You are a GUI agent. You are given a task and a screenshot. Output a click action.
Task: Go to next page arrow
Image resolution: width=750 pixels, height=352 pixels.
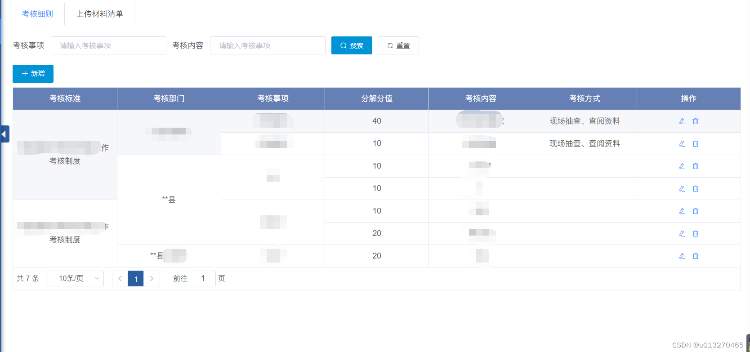point(152,279)
